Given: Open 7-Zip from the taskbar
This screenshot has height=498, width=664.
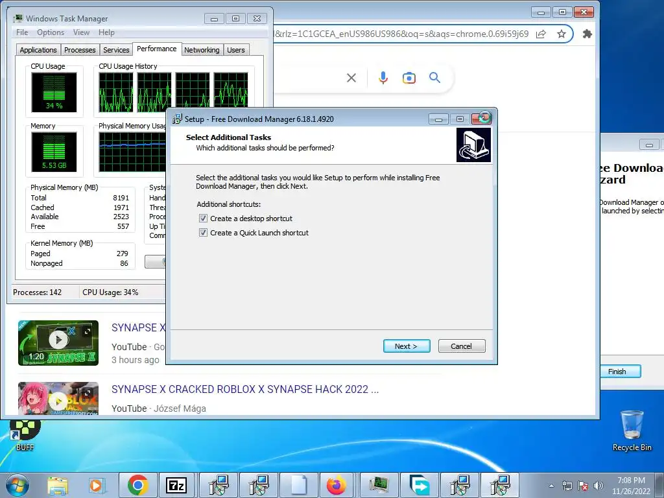Looking at the screenshot, I should (x=176, y=485).
